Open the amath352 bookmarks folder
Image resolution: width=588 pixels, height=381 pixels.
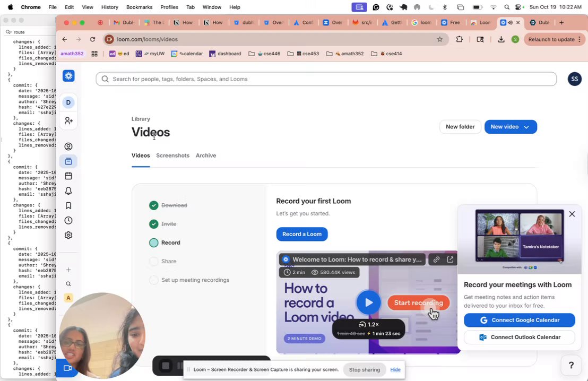click(345, 54)
